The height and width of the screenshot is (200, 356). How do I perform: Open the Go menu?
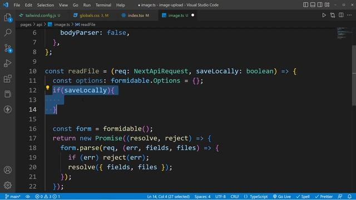point(76,5)
